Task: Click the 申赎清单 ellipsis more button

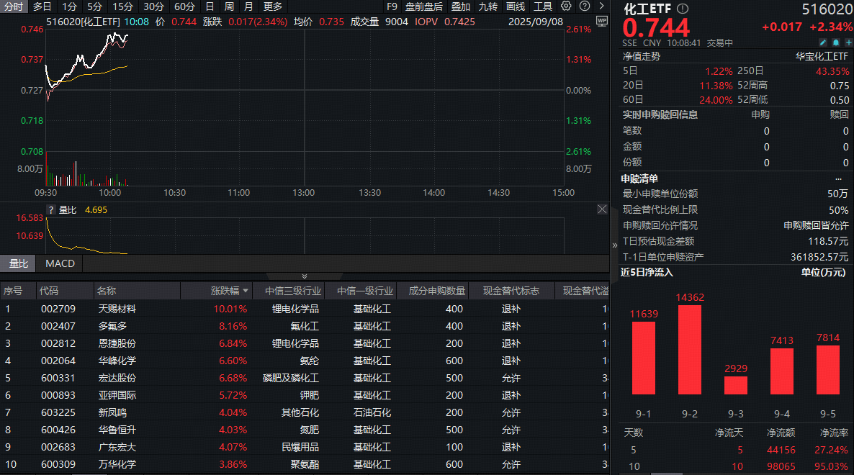Action: (x=838, y=178)
